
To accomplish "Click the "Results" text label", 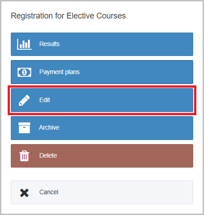I will (x=50, y=44).
